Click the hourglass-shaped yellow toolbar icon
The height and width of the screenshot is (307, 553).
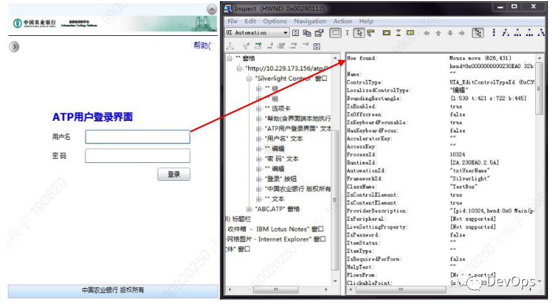tap(398, 33)
